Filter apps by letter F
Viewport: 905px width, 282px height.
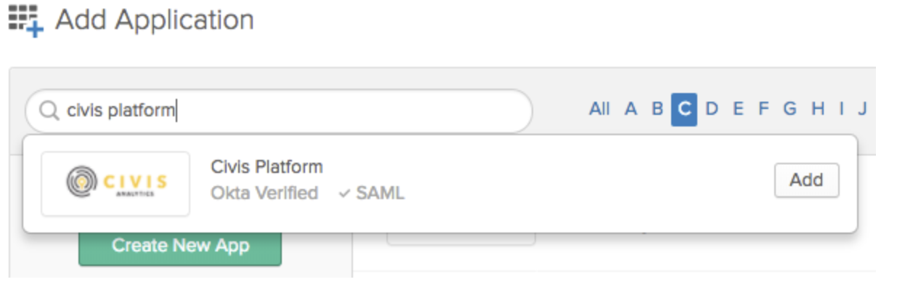pos(763,109)
